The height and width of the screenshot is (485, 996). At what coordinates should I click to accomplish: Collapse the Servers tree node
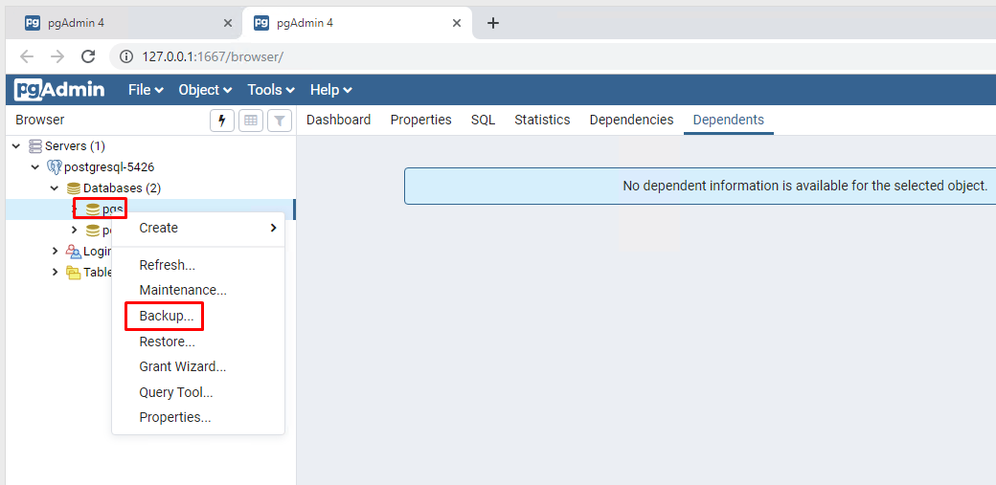coord(16,146)
